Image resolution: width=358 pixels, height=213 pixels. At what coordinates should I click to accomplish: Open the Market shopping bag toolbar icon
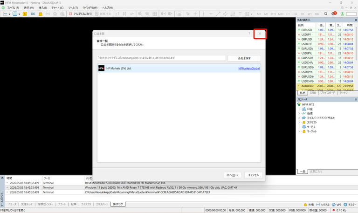(x=41, y=14)
